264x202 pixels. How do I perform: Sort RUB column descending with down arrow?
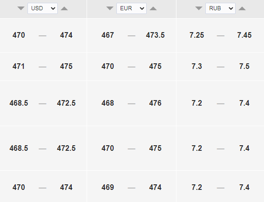[199, 8]
